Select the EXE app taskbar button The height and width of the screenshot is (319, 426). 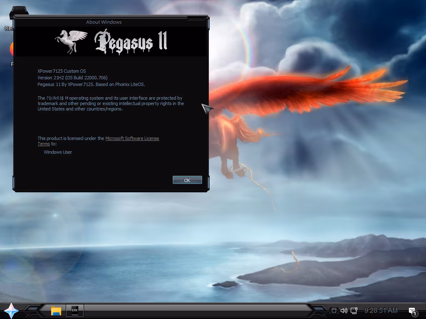75,310
